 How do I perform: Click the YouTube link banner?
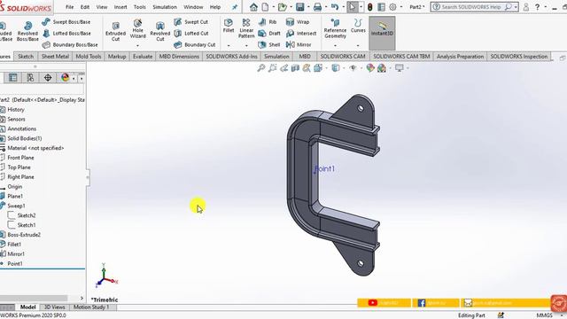click(x=384, y=303)
